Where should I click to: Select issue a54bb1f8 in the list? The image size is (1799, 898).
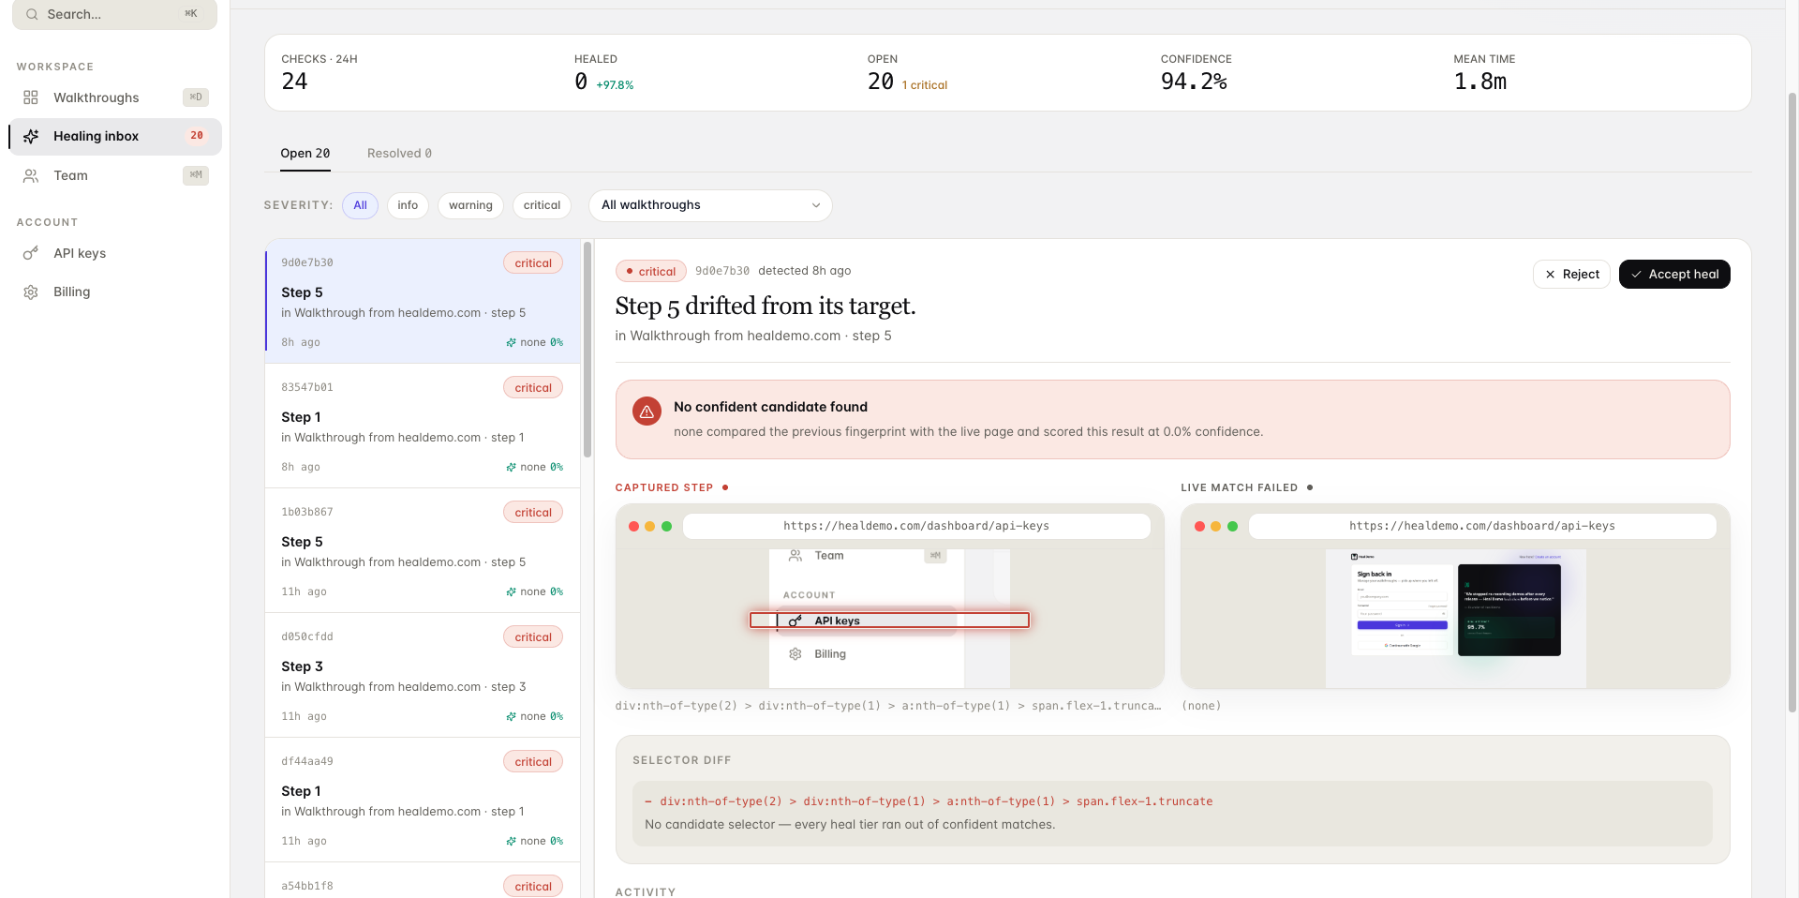[x=423, y=881]
